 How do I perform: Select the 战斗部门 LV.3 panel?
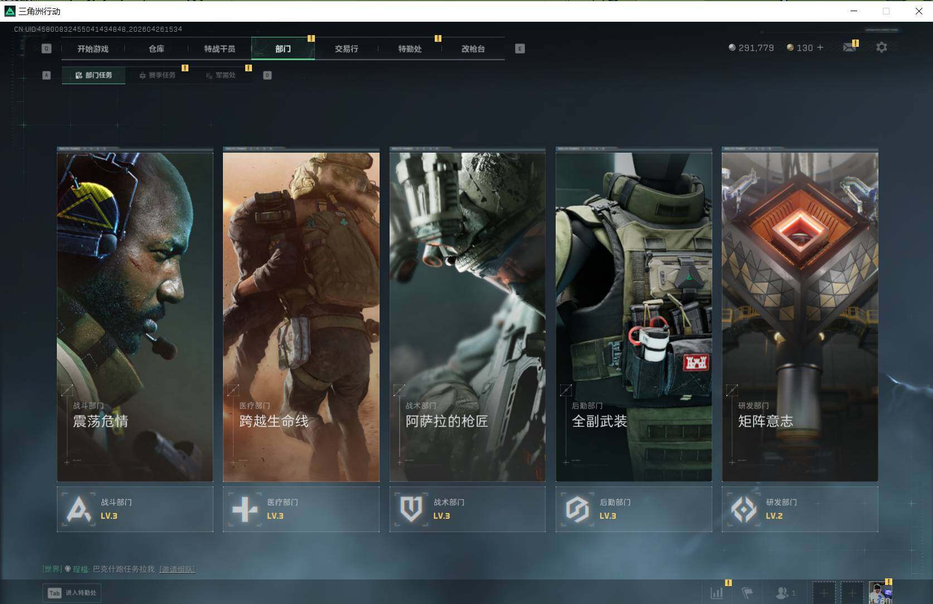pos(135,509)
